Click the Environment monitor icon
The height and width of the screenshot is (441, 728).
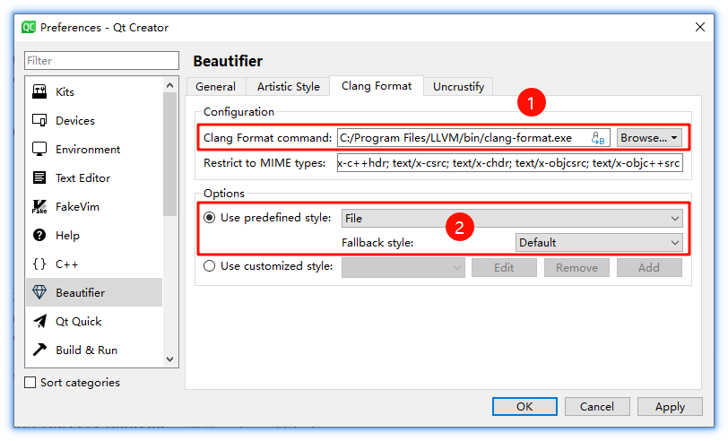point(39,150)
